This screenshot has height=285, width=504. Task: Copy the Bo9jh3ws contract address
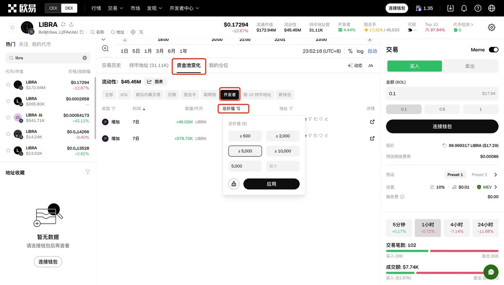tap(82, 32)
